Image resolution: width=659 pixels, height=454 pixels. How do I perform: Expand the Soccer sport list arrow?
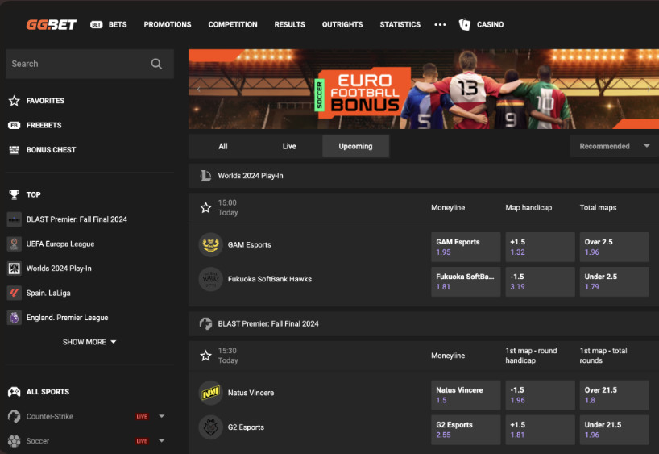point(161,441)
